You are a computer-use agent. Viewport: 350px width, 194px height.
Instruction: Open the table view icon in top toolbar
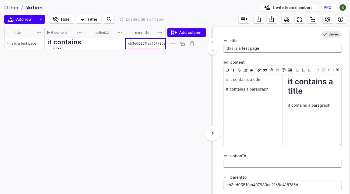[244, 19]
